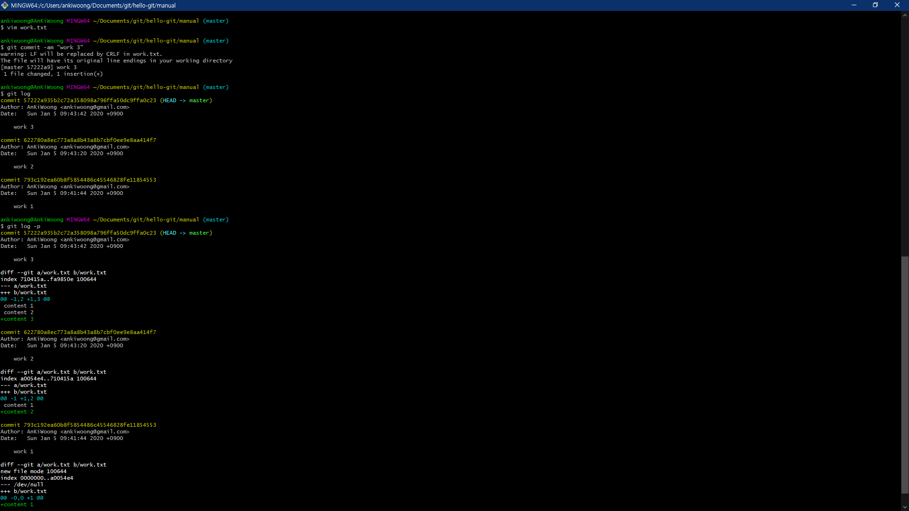
Task: Click the vertical scrollbar thumb
Action: point(905,374)
